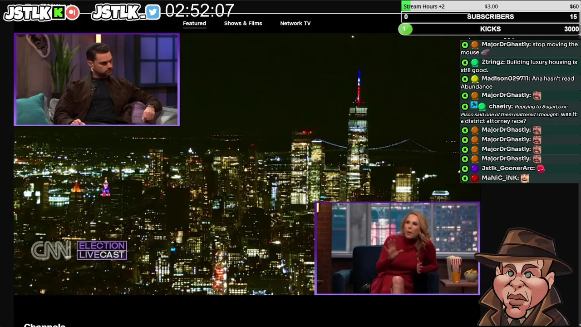Click the face emote after MaNiC_iNK
This screenshot has height=327, width=581.
click(x=525, y=178)
